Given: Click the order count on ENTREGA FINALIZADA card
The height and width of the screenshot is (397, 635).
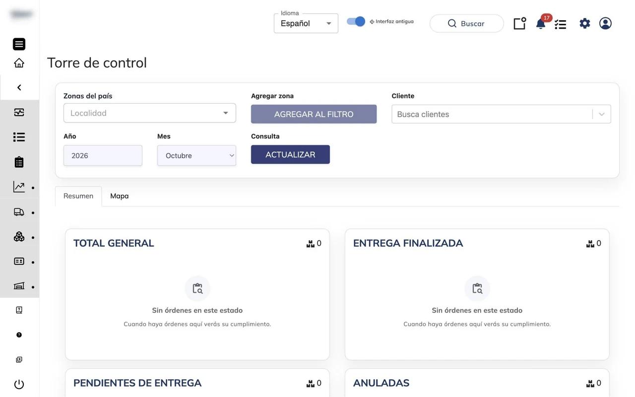Looking at the screenshot, I should click(x=594, y=243).
